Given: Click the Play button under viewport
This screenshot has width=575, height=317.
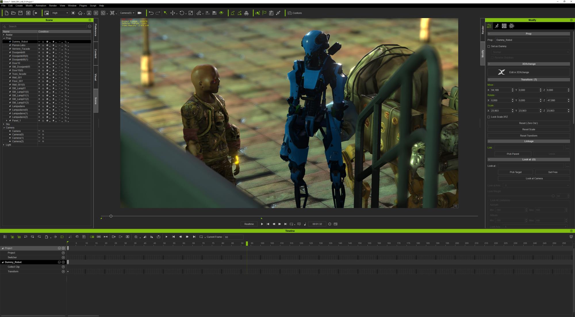Looking at the screenshot, I should 262,224.
